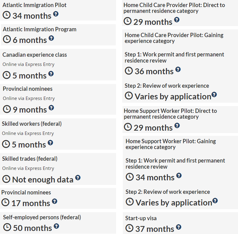This screenshot has width=238, height=234.
Task: Click Home Support Worker Pilot Direct category title
Action: (x=170, y=114)
